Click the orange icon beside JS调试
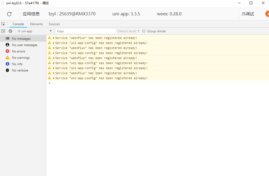This screenshot has height=176, width=269. tap(267, 14)
